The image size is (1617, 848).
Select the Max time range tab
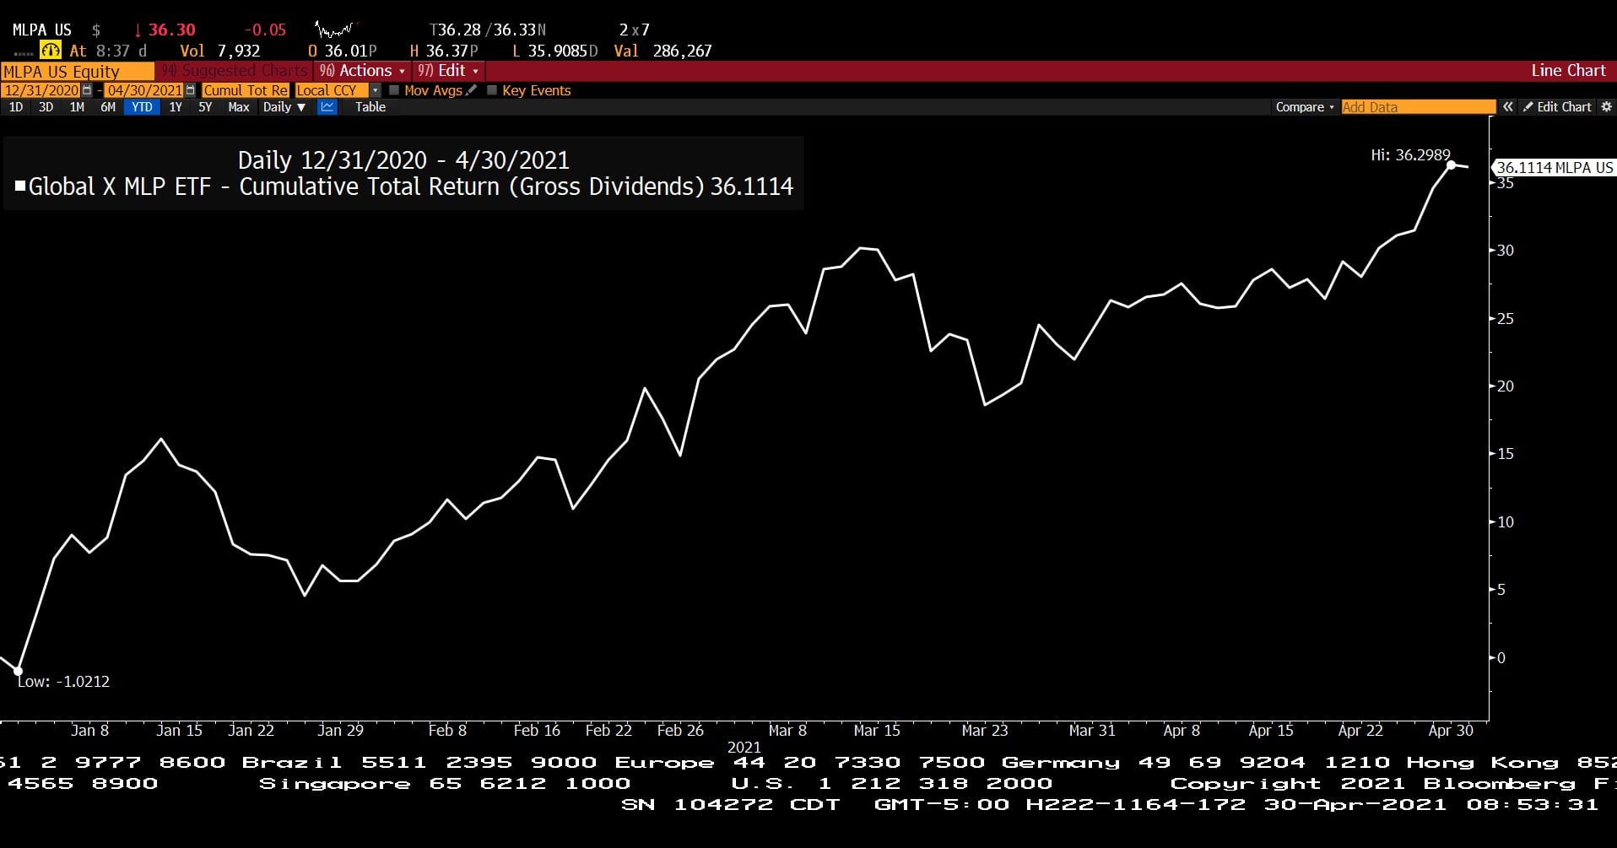click(x=239, y=107)
